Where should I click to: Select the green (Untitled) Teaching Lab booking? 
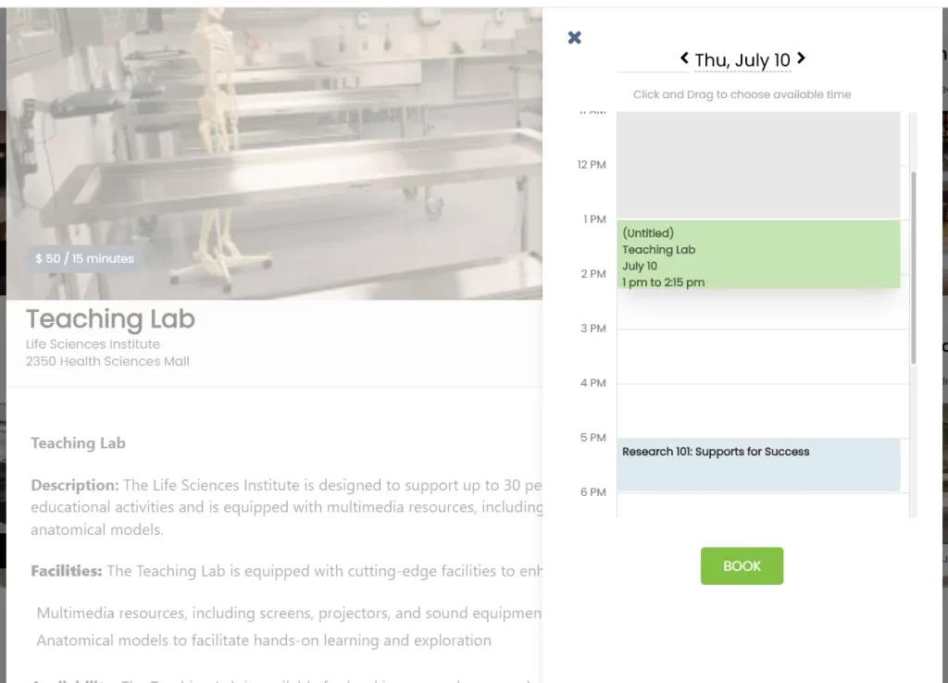click(x=758, y=255)
